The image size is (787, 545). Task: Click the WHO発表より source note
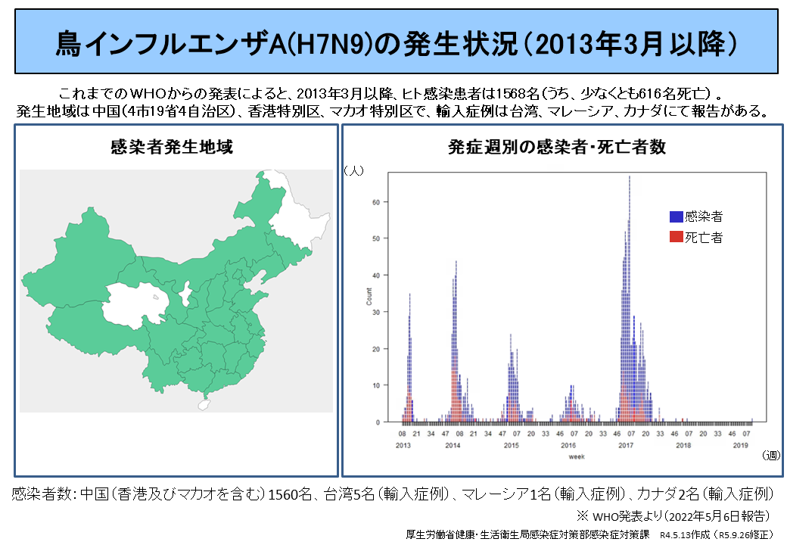point(673,516)
